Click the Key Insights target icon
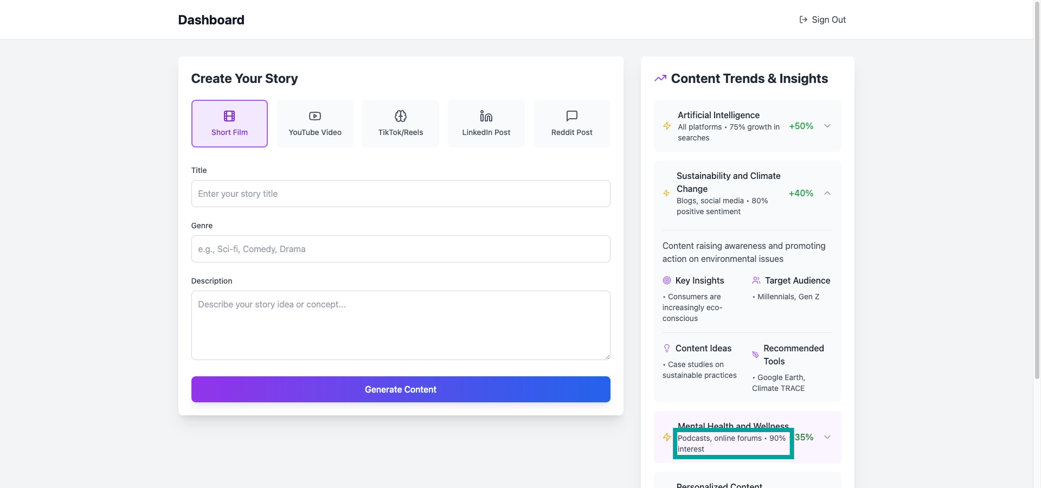 (667, 280)
